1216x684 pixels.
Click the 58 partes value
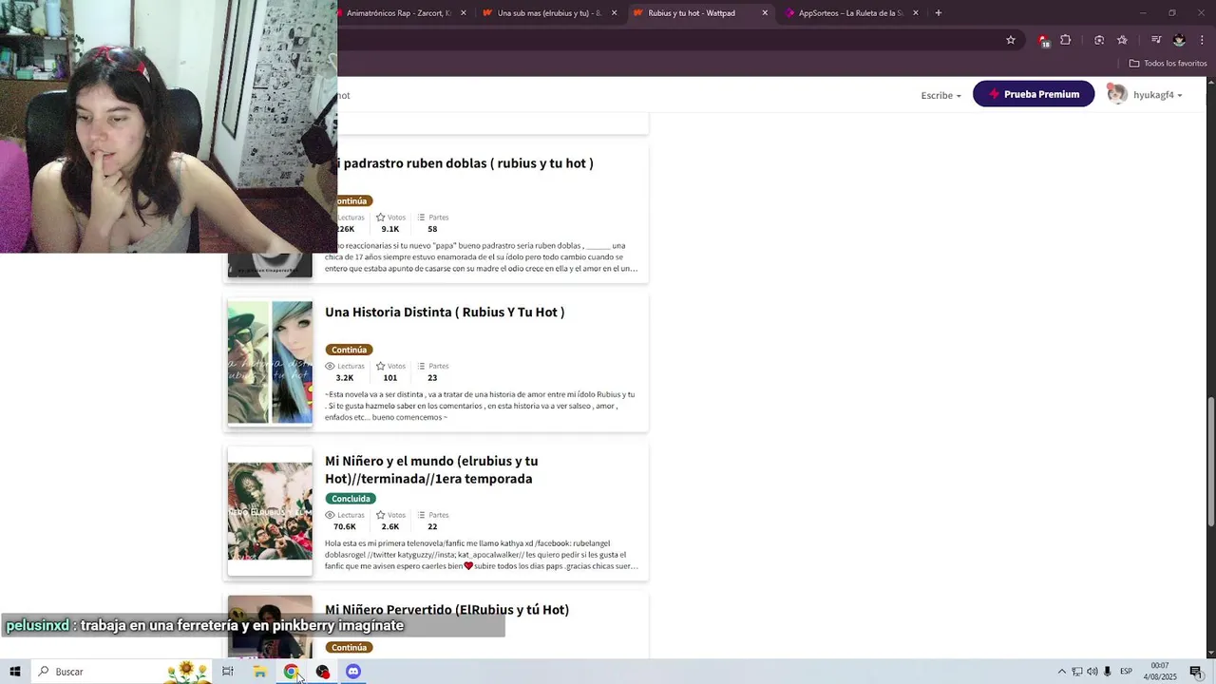coord(432,229)
